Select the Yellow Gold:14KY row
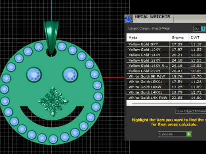This screenshot has height=154, width=206. [x=166, y=55]
